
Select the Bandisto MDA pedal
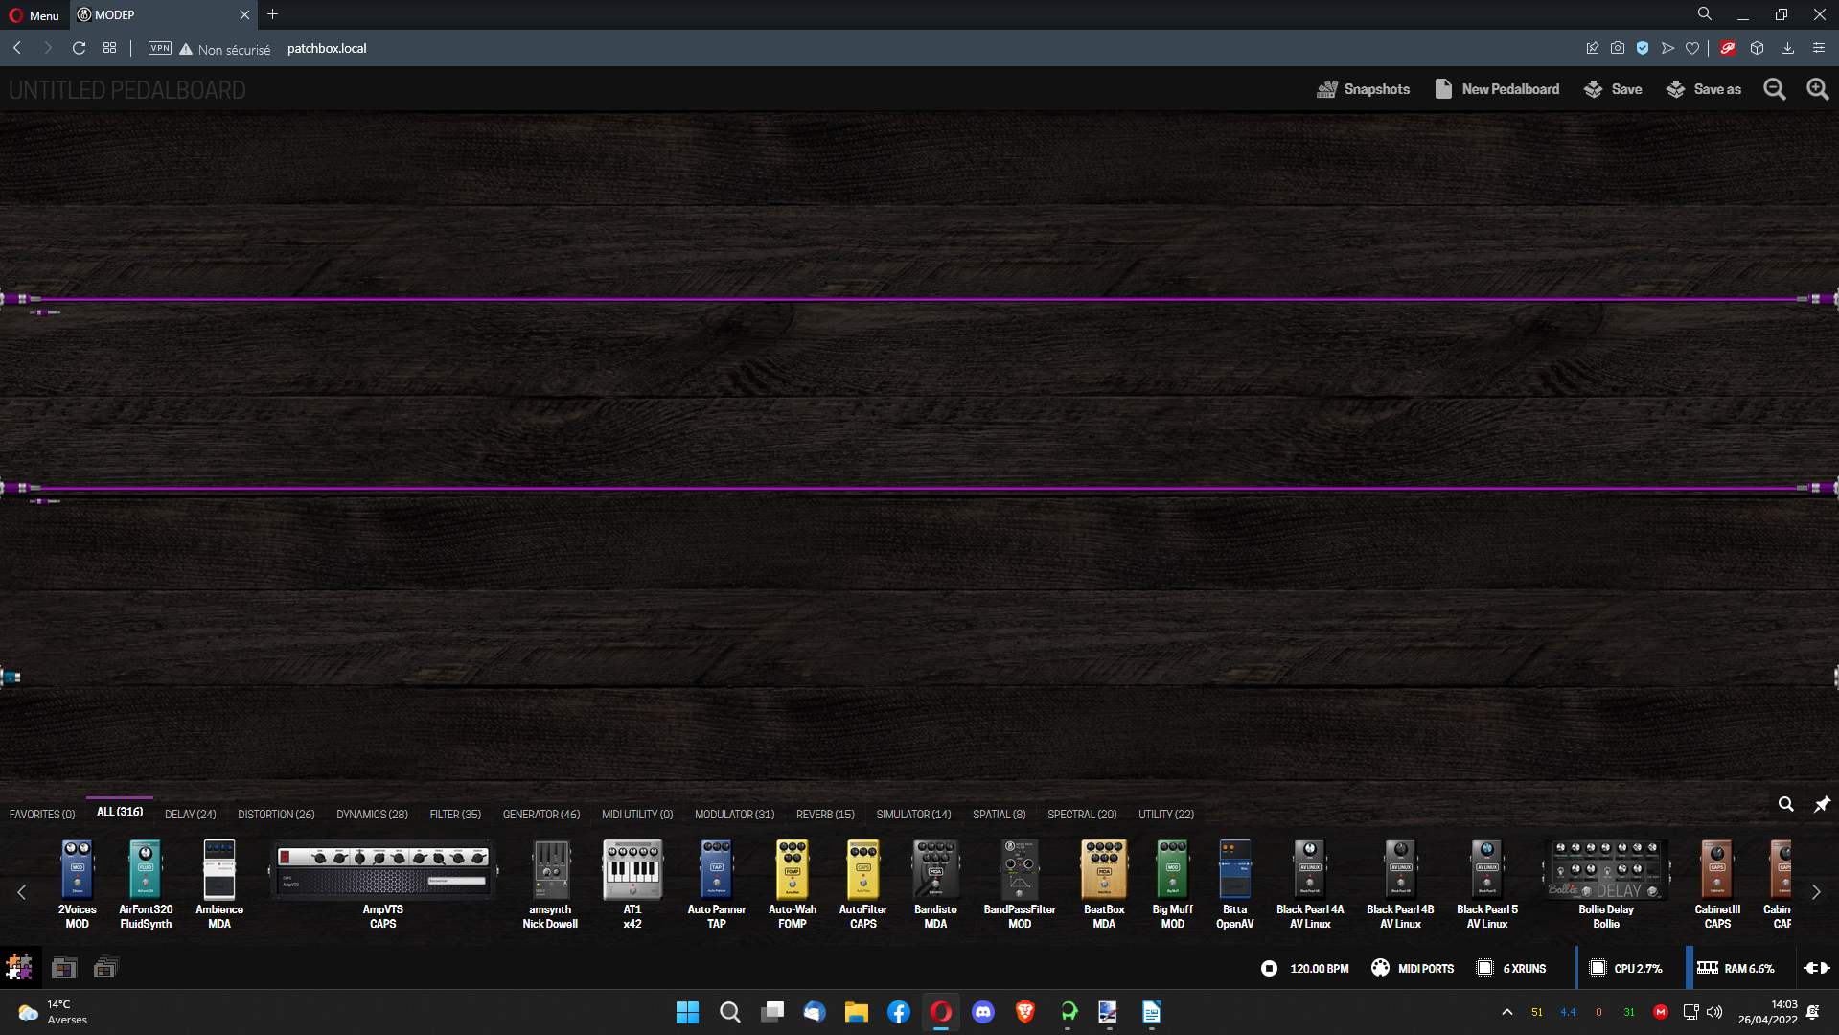[935, 884]
